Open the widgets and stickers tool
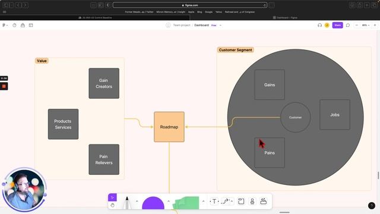Image resolution: width=380 pixels, height=214 pixels. pos(264,201)
